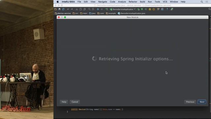Open Spotlight search in the macOS menu bar
The image size is (211, 119).
202,2
